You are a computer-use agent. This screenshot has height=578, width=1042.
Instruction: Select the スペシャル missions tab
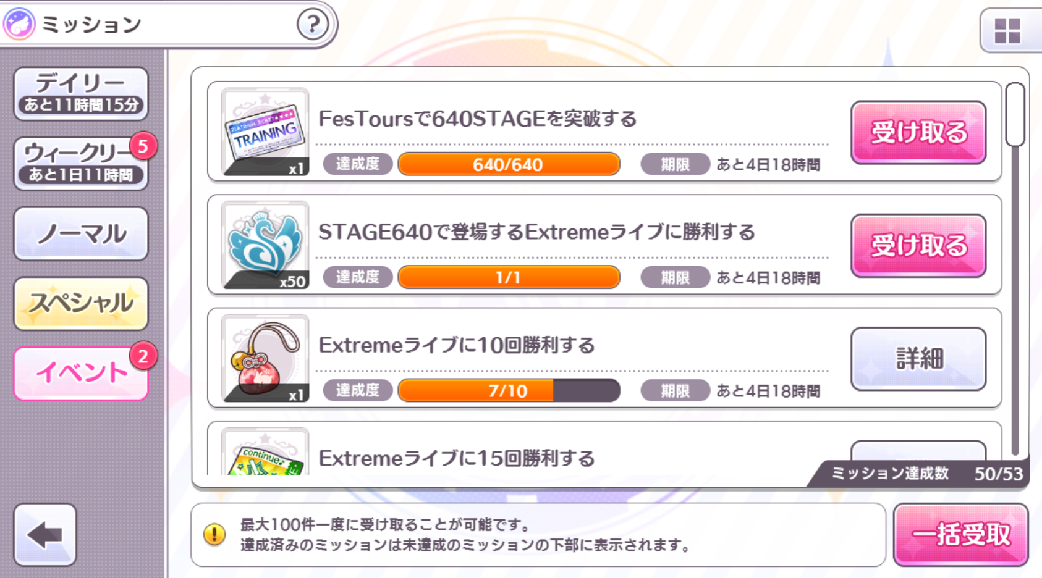pyautogui.click(x=81, y=304)
